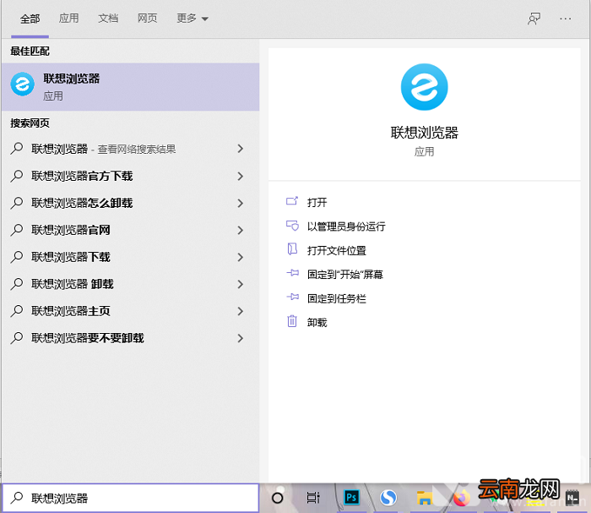Open File Explorer from taskbar
The width and height of the screenshot is (591, 513).
click(425, 498)
